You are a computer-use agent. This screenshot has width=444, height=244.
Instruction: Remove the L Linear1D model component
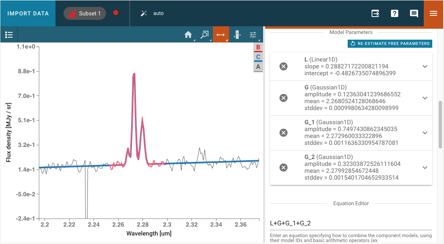pyautogui.click(x=284, y=66)
